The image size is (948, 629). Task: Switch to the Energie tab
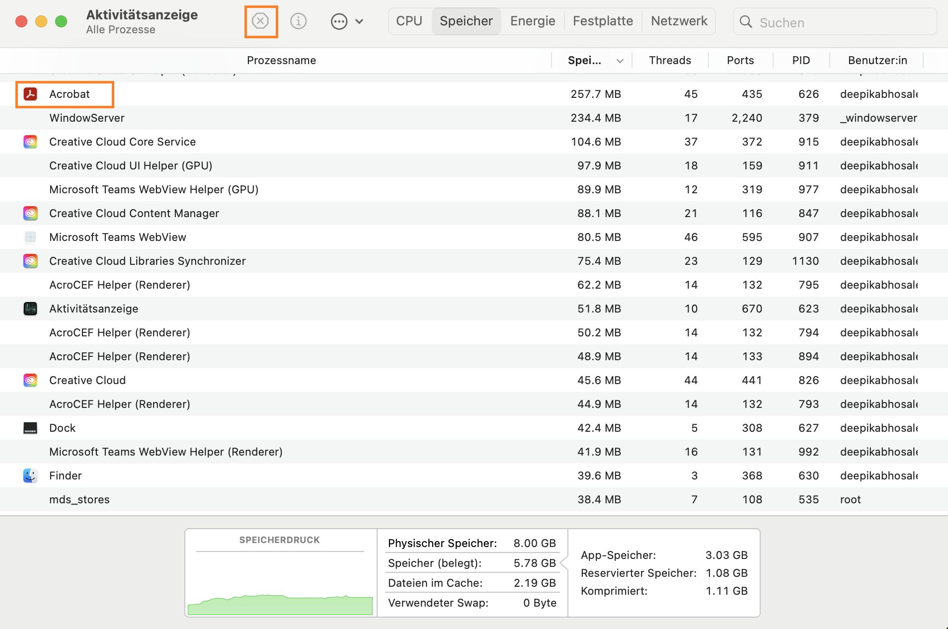[x=533, y=21]
